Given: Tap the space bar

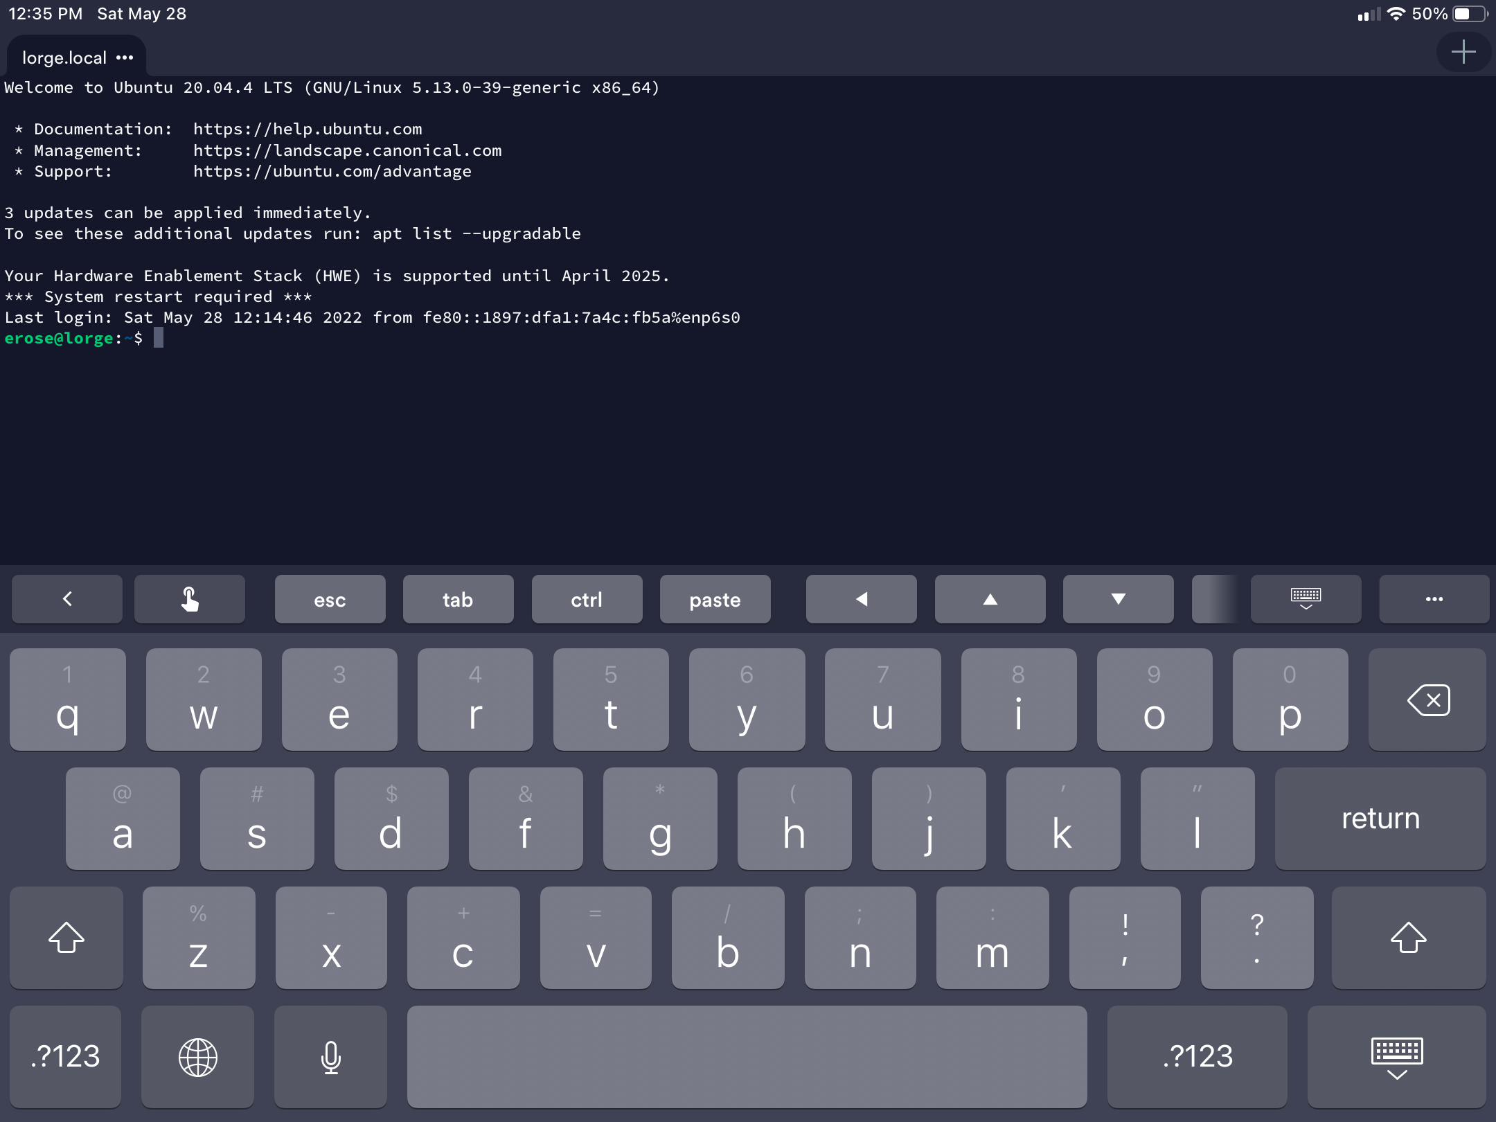Looking at the screenshot, I should pyautogui.click(x=747, y=1057).
